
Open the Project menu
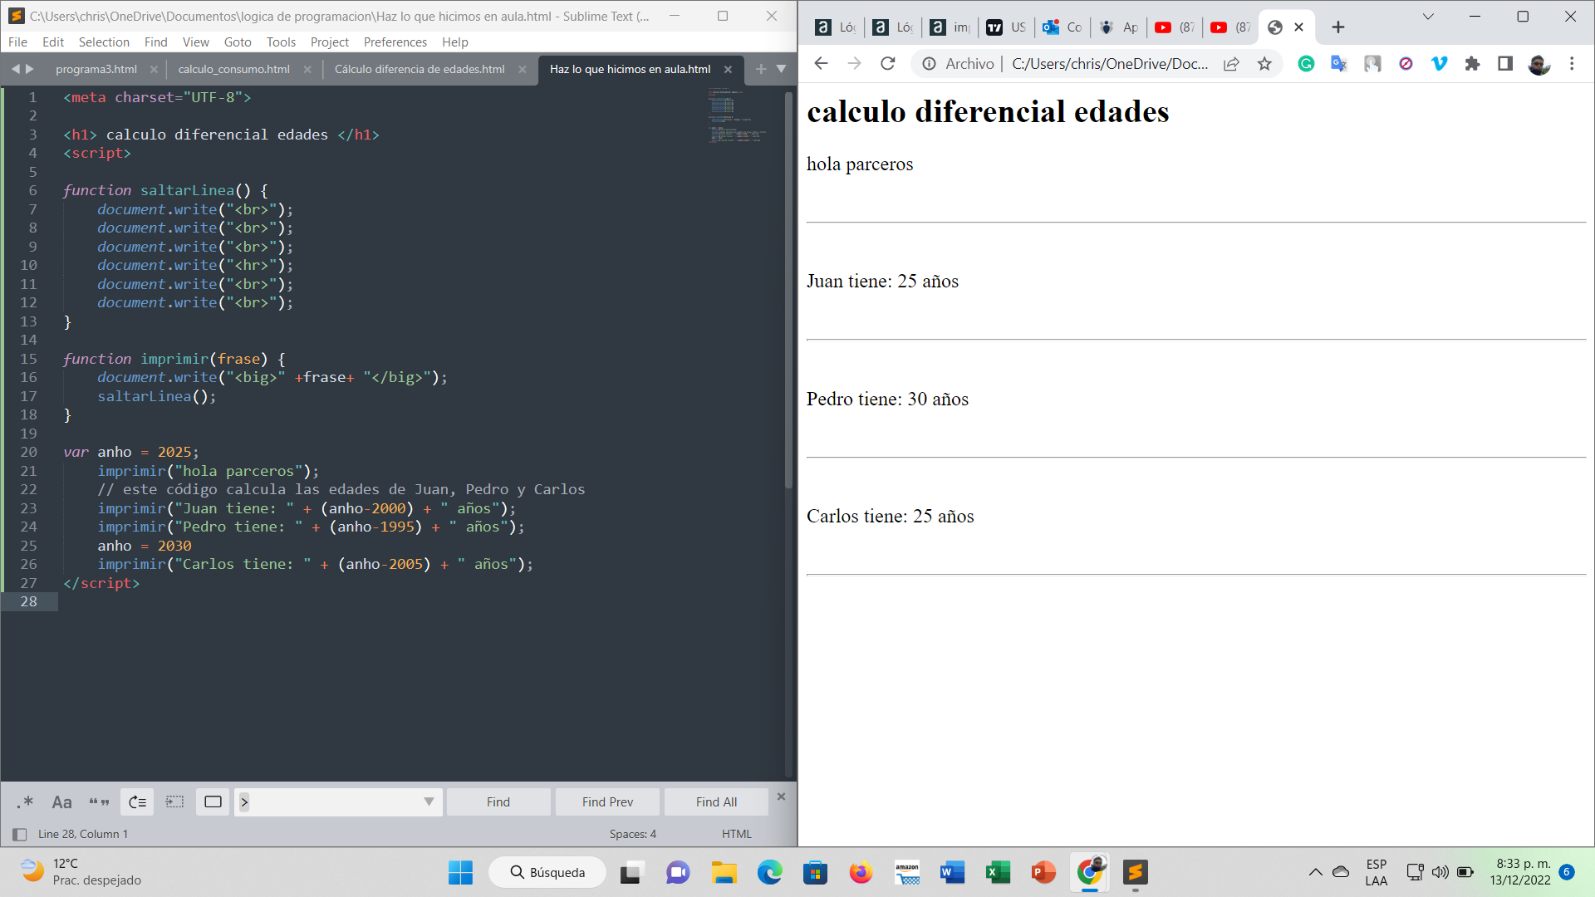coord(330,42)
